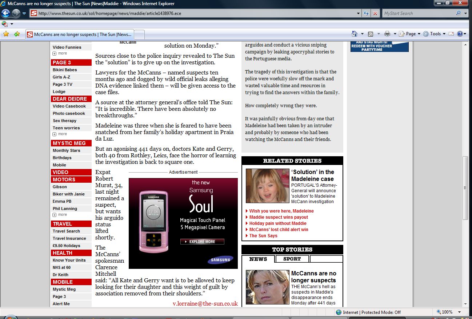
Task: Open 'Maddie suspect wins payout' link
Action: [x=279, y=217]
